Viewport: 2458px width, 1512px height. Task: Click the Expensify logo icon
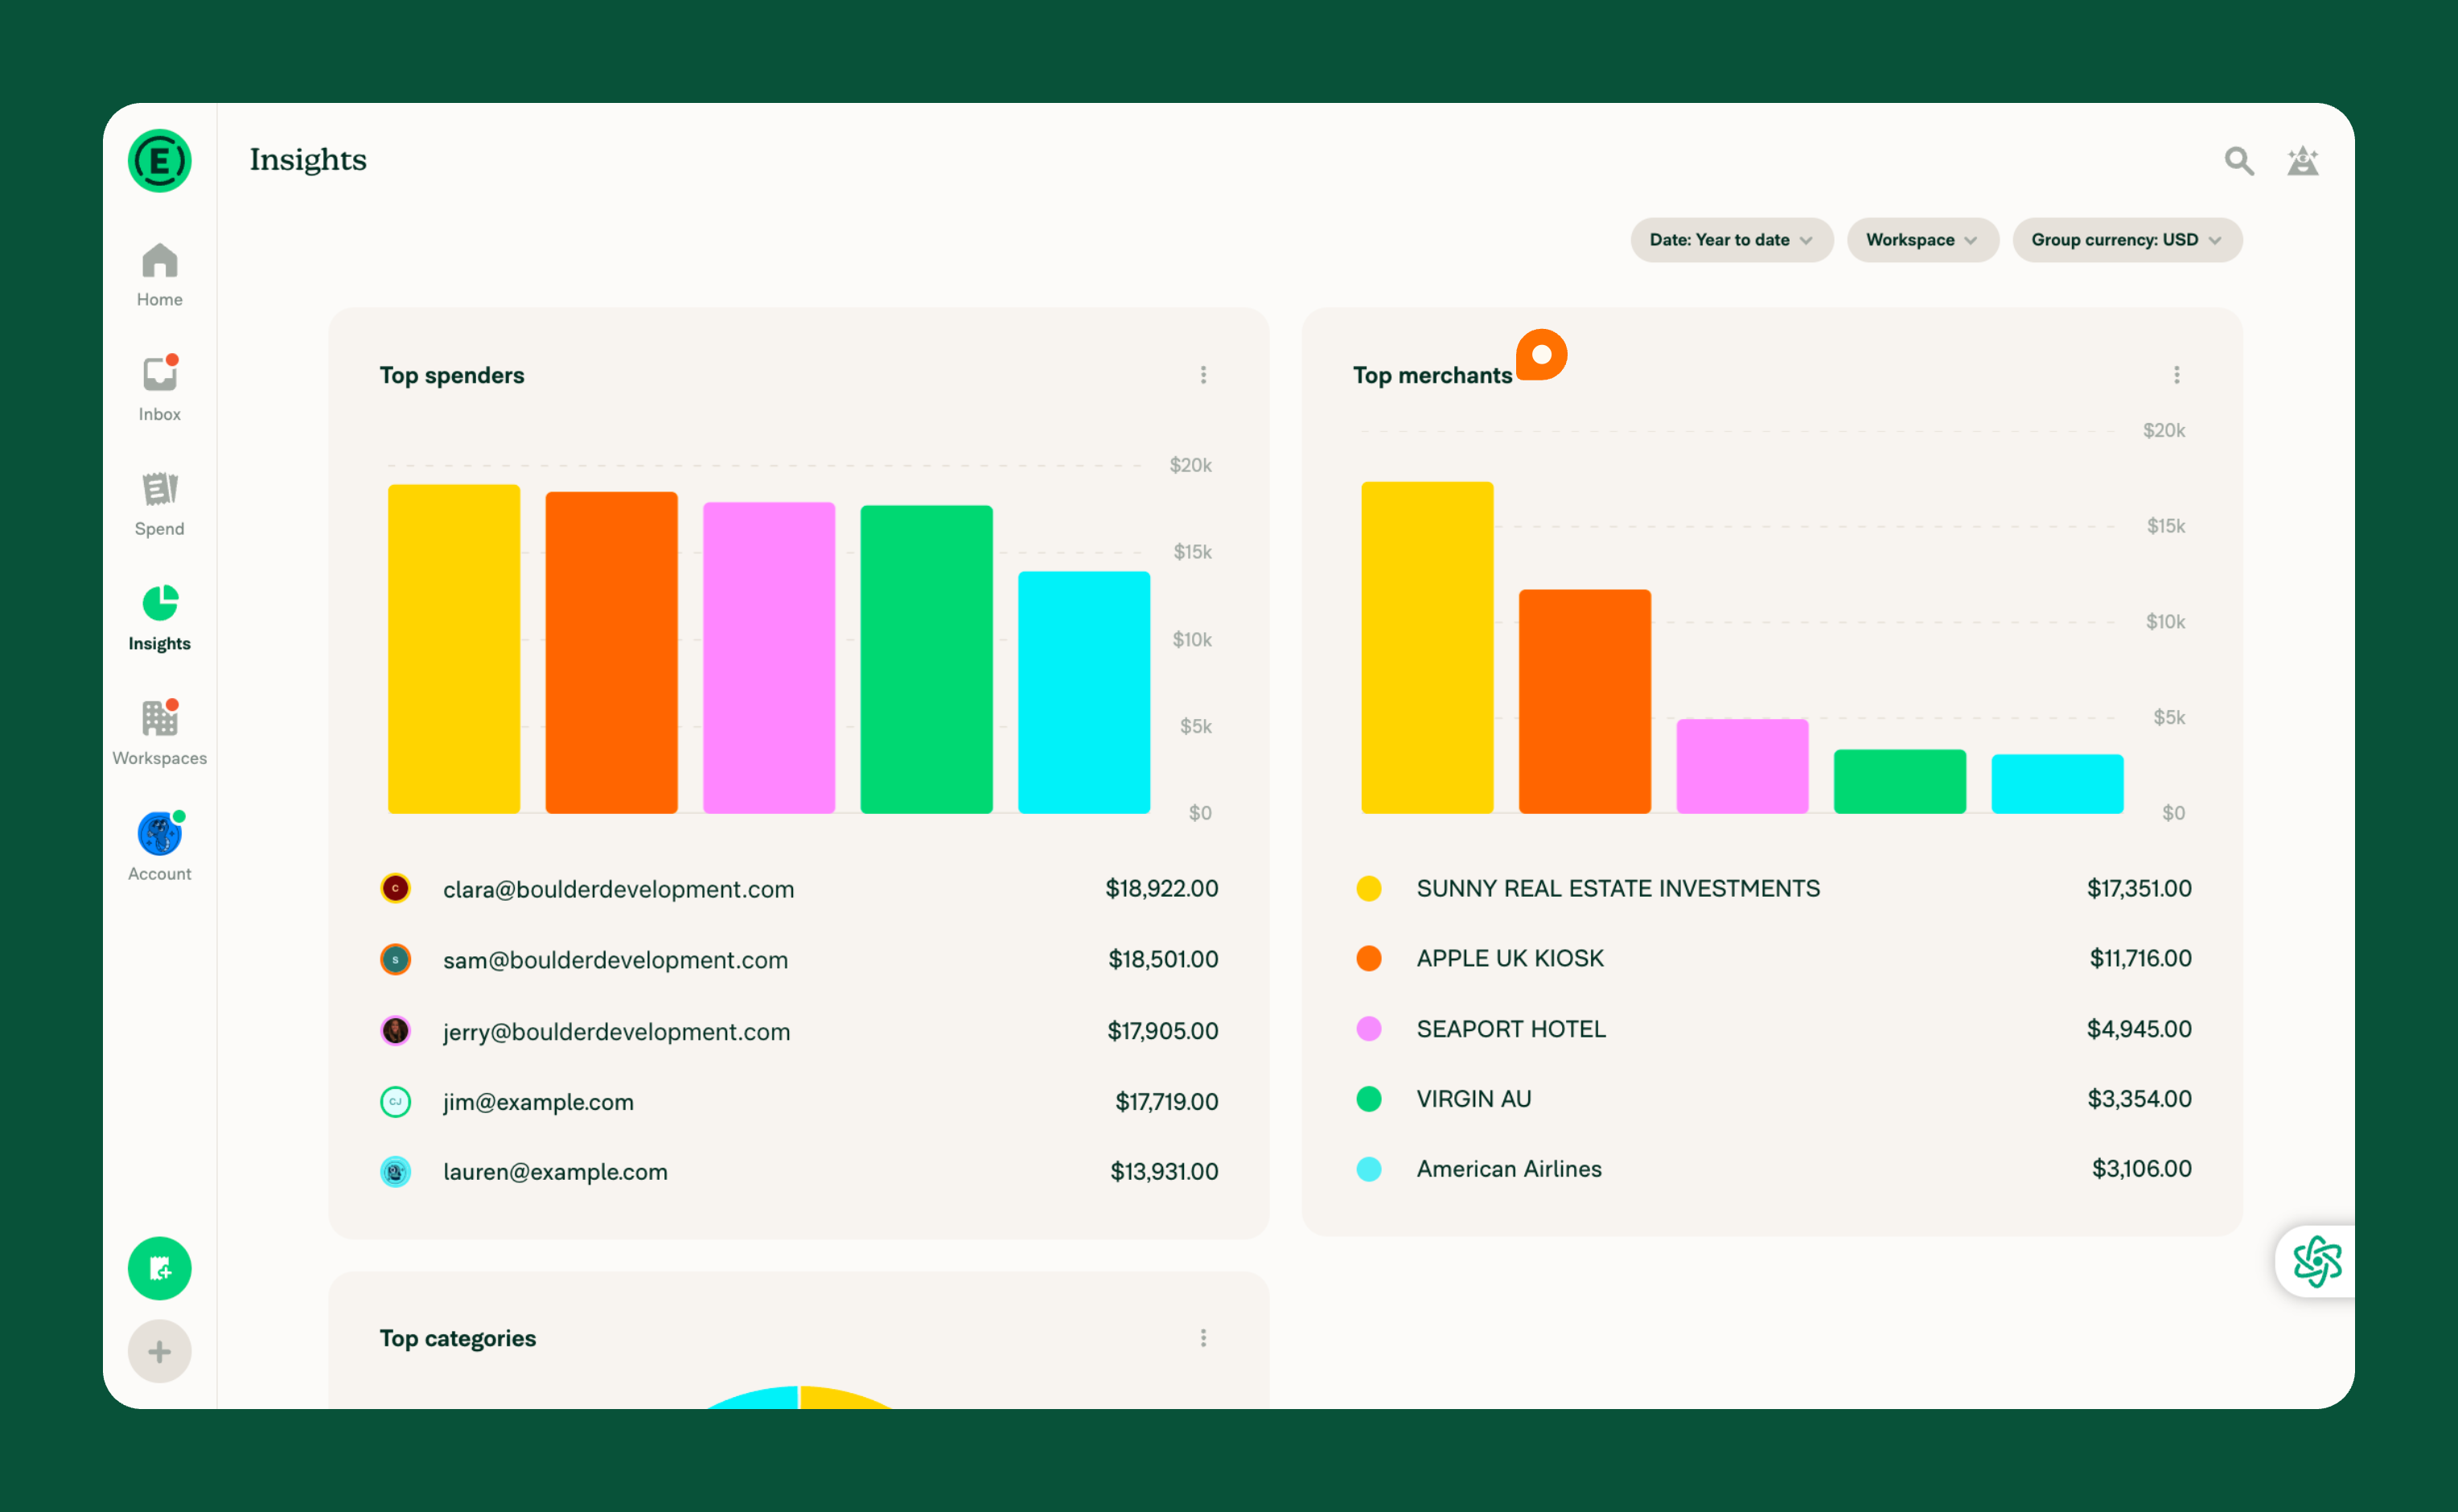tap(160, 161)
